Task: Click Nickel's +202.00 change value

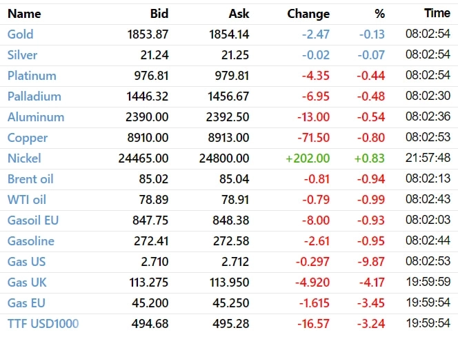Action: click(x=308, y=158)
